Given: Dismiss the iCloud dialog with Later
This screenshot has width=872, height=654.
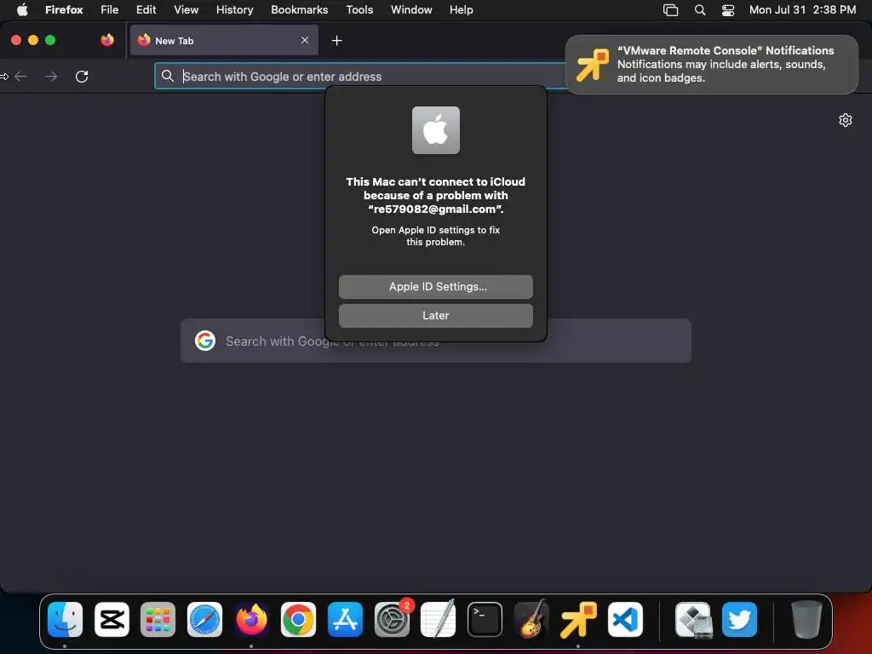Looking at the screenshot, I should coord(435,315).
